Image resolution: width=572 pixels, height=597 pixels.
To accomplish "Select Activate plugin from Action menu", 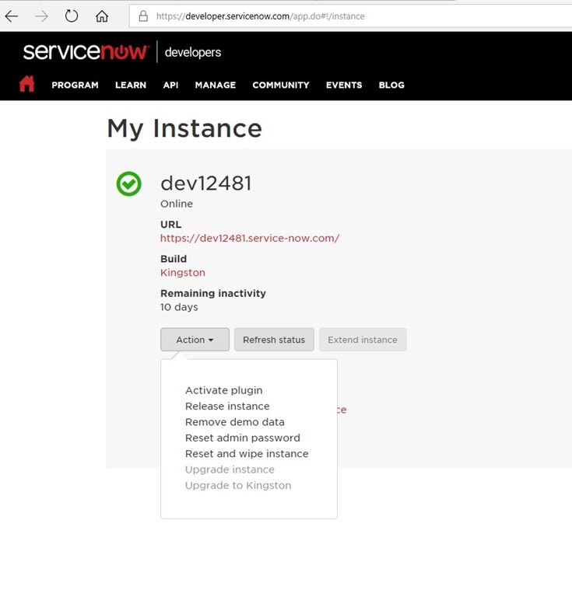I will click(x=223, y=391).
